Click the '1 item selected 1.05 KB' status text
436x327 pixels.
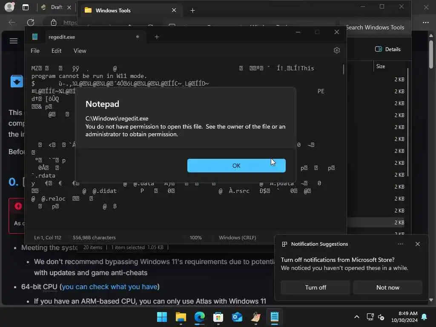click(138, 247)
